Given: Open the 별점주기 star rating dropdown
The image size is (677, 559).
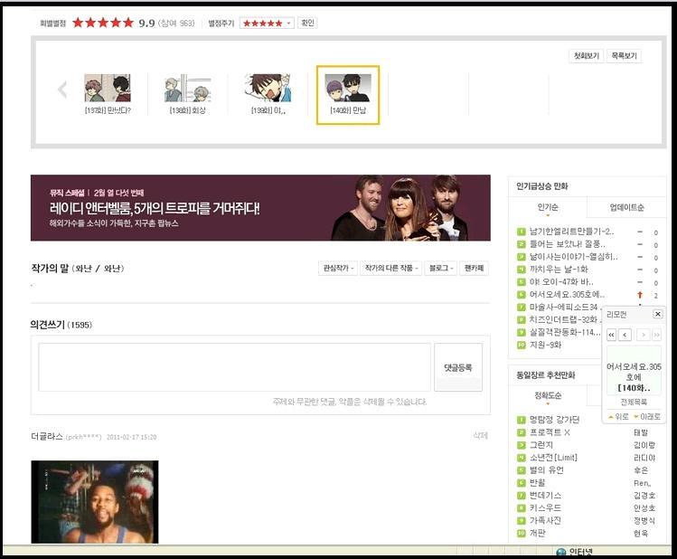Looking at the screenshot, I should pos(267,24).
